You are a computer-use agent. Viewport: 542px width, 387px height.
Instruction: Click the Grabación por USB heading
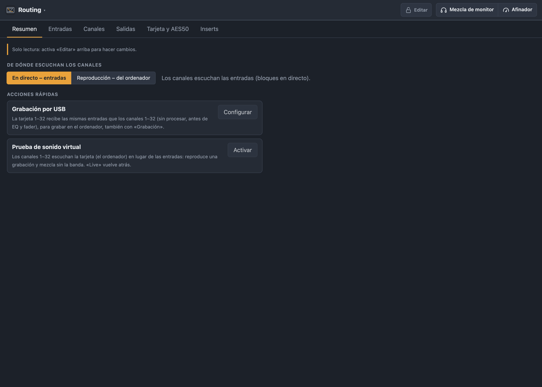(x=39, y=109)
